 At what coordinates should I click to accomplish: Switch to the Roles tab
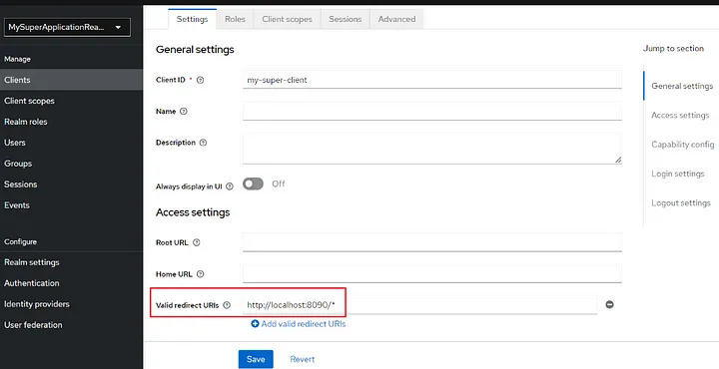point(235,19)
